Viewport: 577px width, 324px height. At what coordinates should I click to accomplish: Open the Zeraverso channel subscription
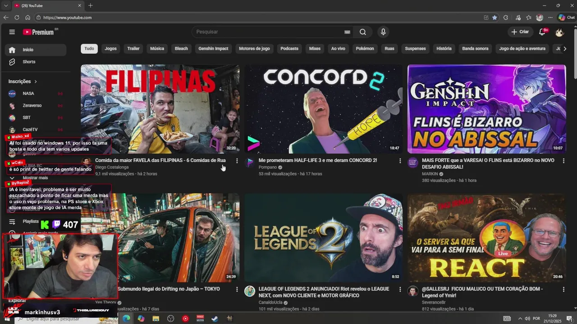(36, 105)
